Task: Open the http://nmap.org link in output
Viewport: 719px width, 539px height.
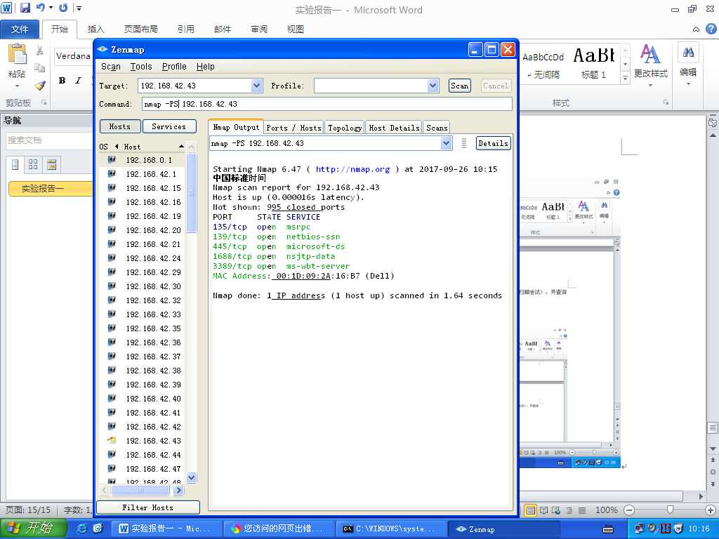Action: coord(352,169)
